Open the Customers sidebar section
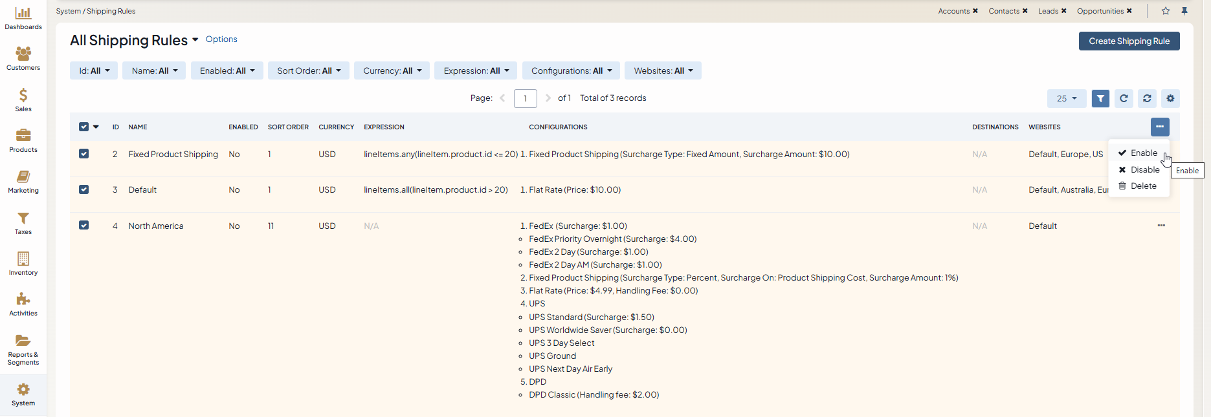This screenshot has width=1211, height=417. point(23,58)
